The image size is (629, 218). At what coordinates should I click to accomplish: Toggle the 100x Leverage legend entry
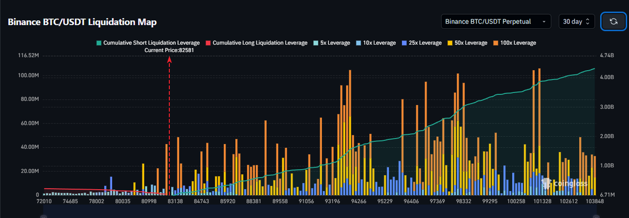tap(515, 42)
